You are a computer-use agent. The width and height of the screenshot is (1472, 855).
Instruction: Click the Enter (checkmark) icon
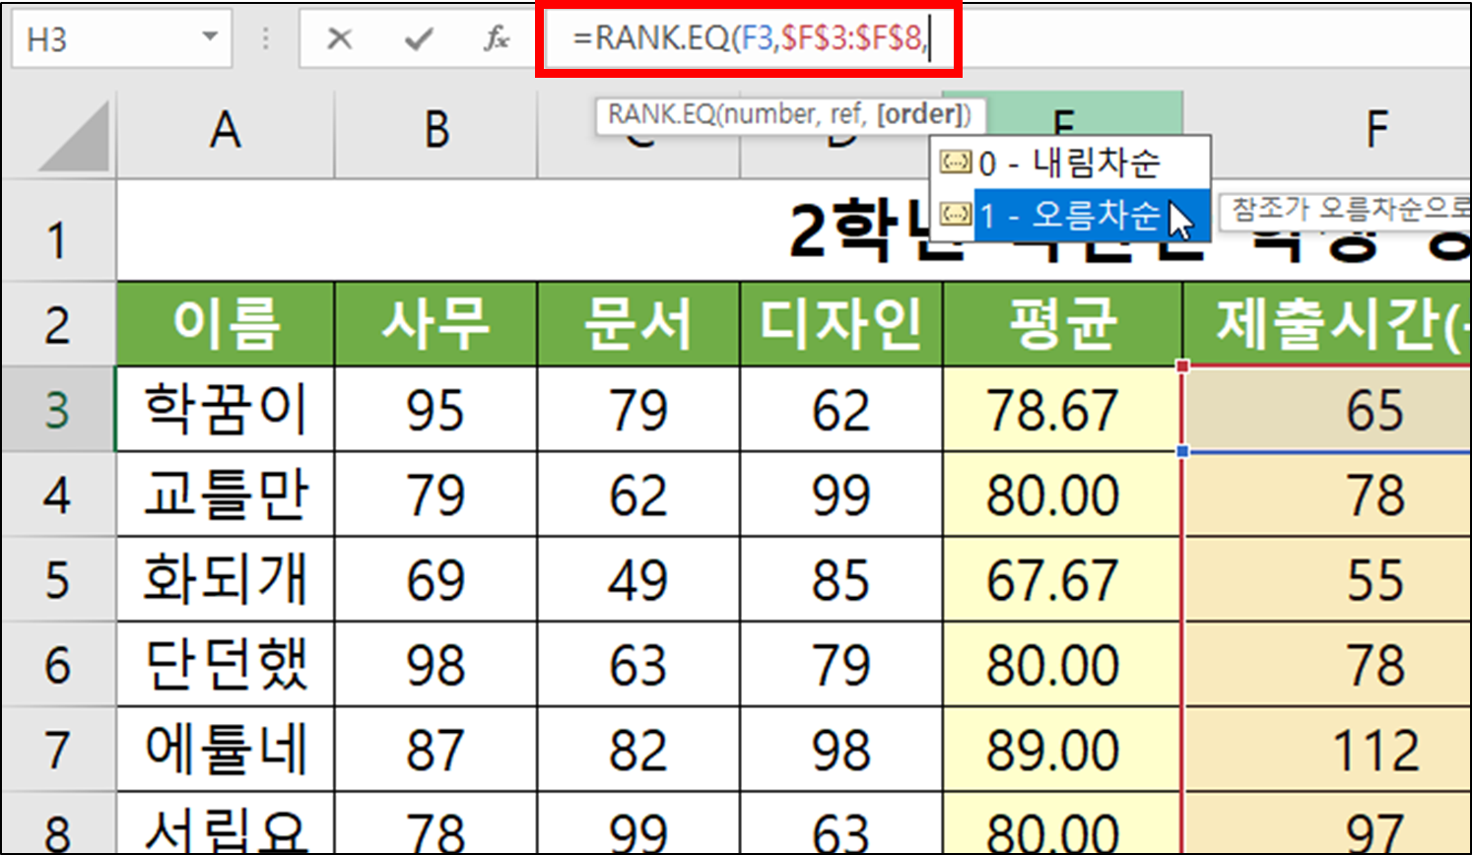point(419,39)
